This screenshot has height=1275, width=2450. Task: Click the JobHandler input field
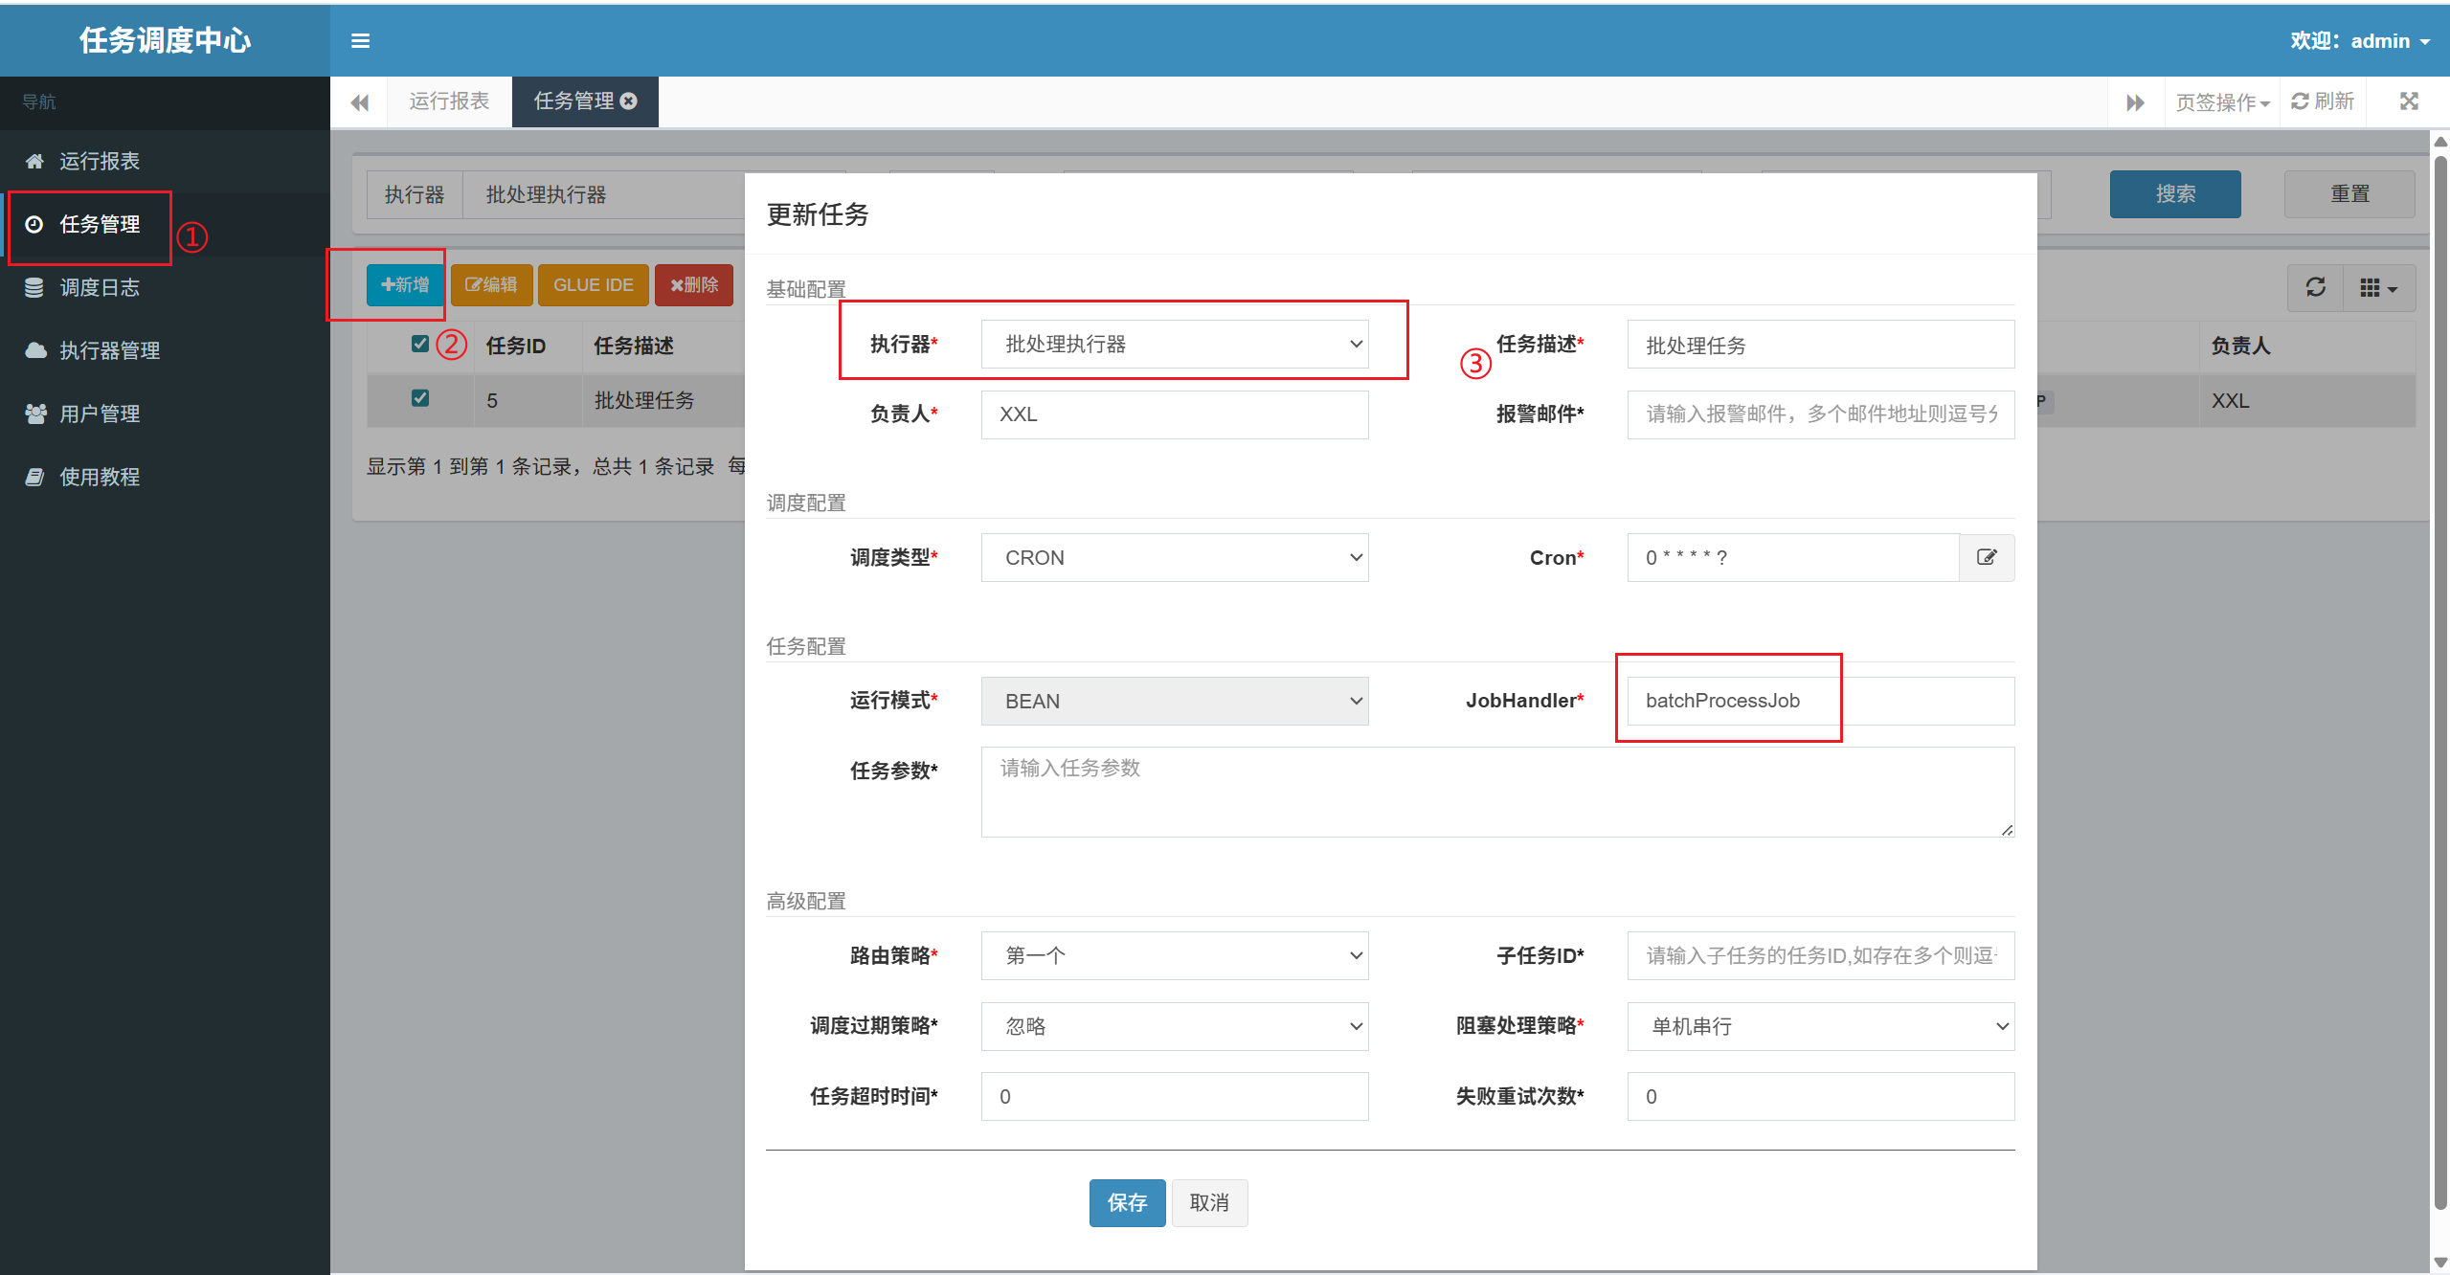coord(1820,701)
